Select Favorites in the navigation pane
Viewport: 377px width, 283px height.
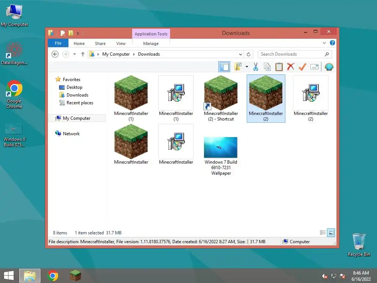[71, 80]
